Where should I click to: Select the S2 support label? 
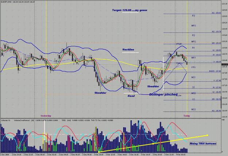tap(193, 100)
